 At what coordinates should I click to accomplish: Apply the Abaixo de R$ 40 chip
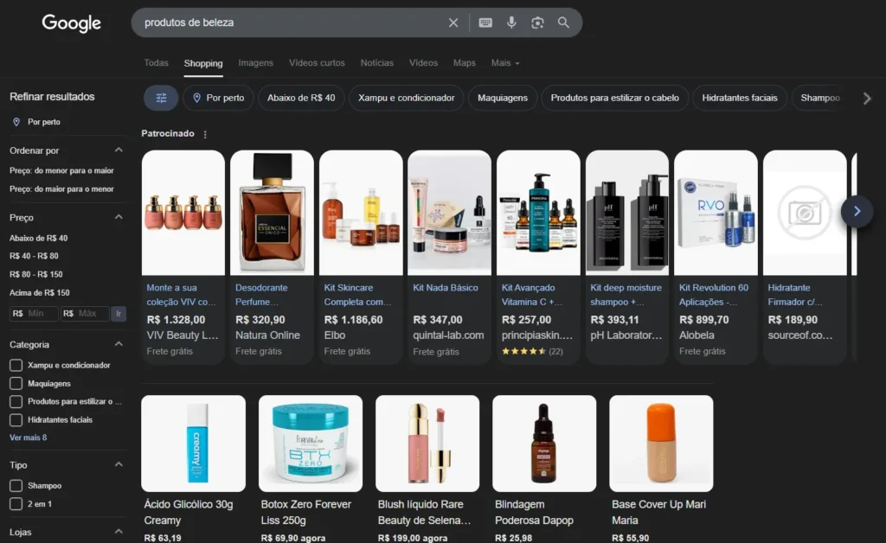coord(301,99)
